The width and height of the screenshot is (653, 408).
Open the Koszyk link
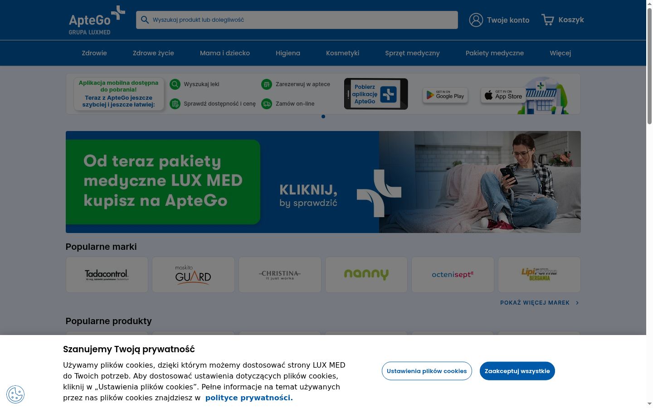pos(563,19)
